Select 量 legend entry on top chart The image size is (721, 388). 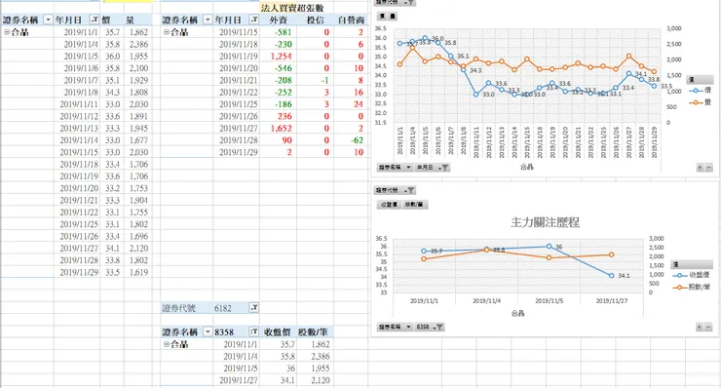click(701, 102)
